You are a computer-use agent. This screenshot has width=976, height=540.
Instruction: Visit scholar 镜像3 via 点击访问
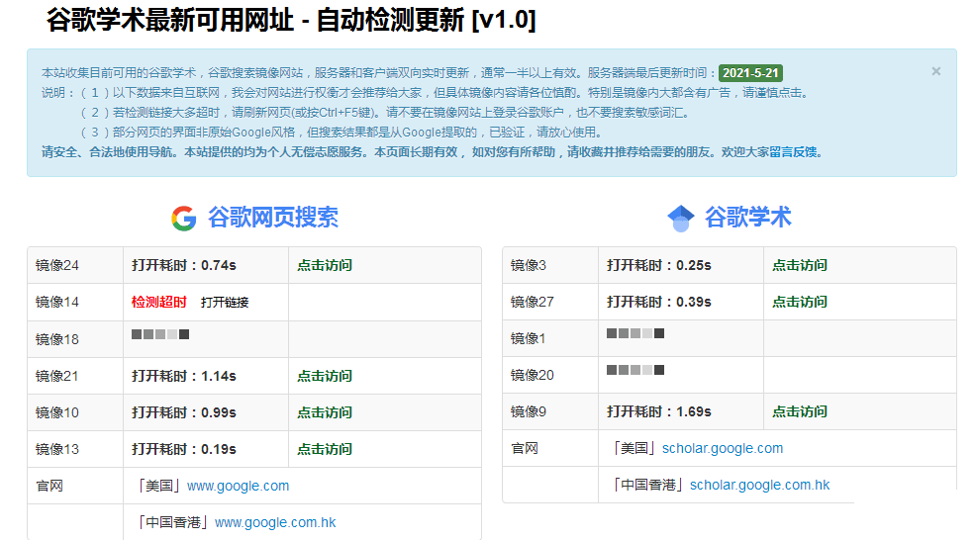(799, 266)
